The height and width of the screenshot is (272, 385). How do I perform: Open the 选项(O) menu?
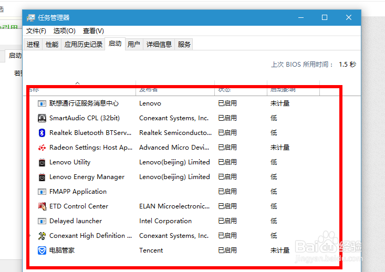[64, 31]
